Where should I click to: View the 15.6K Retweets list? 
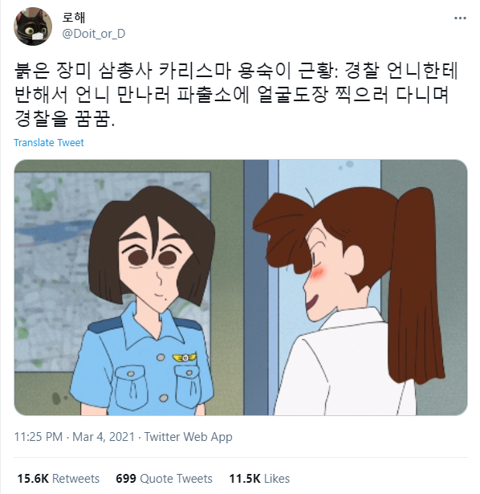pyautogui.click(x=59, y=478)
